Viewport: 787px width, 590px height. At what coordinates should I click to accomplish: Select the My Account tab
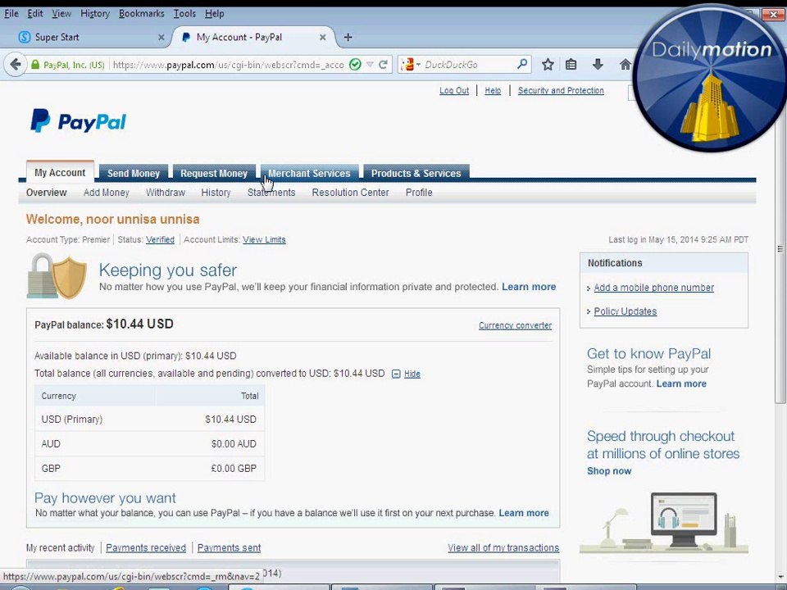pyautogui.click(x=60, y=172)
